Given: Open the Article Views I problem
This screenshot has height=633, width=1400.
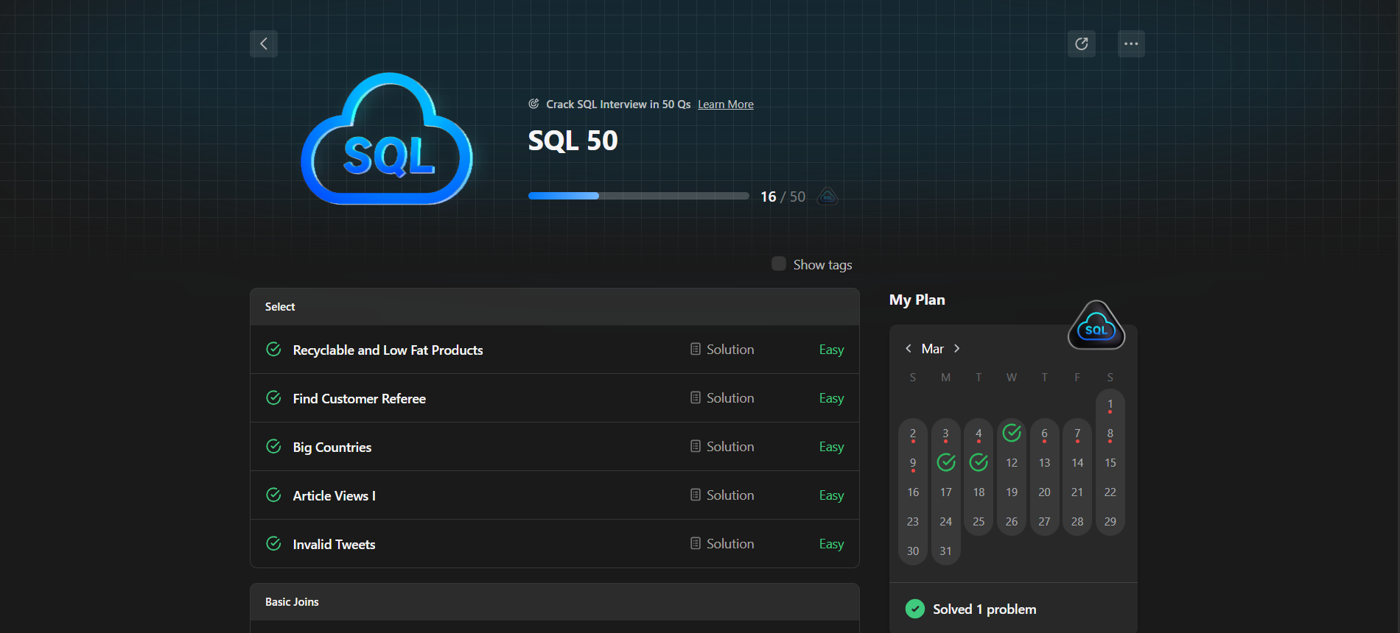Looking at the screenshot, I should pyautogui.click(x=334, y=496).
